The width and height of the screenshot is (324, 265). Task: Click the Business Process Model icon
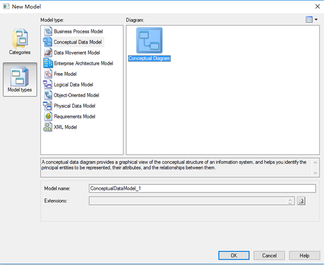coord(48,31)
